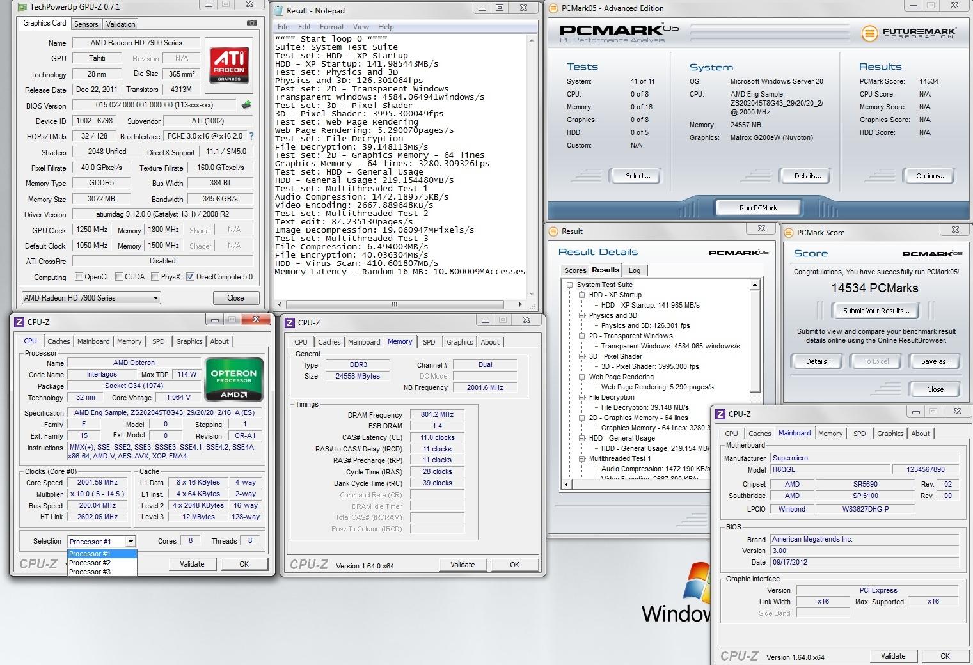Click the GPU Name field in GPU-Z
Screen dimensions: 973x665
[136, 43]
